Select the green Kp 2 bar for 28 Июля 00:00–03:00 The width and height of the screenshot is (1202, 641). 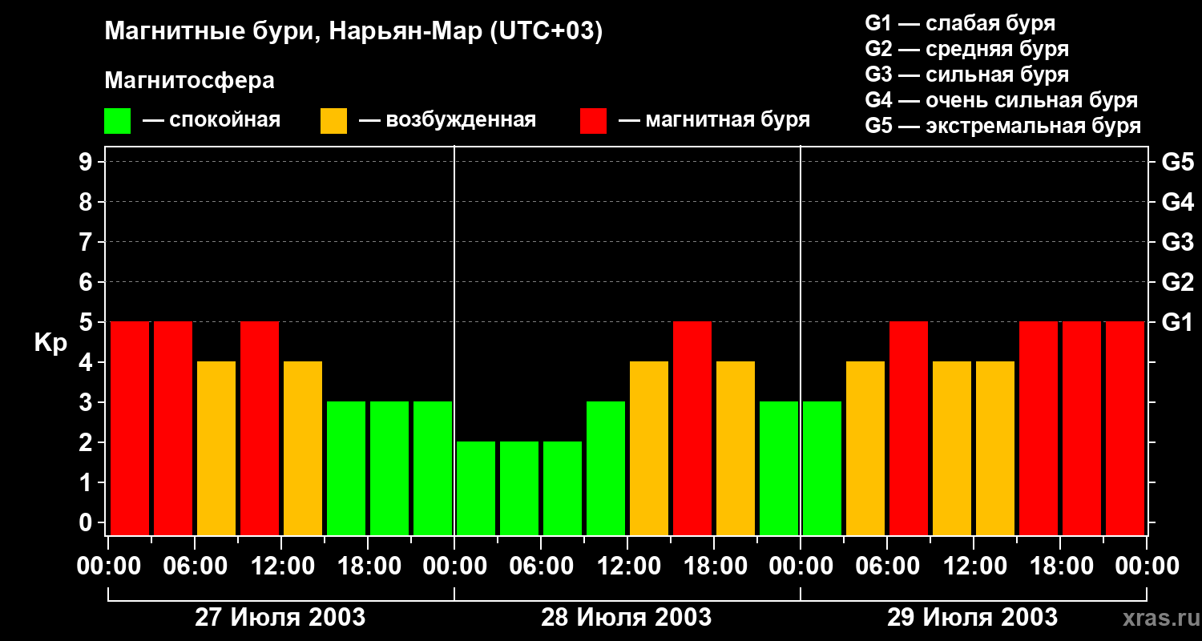click(476, 488)
